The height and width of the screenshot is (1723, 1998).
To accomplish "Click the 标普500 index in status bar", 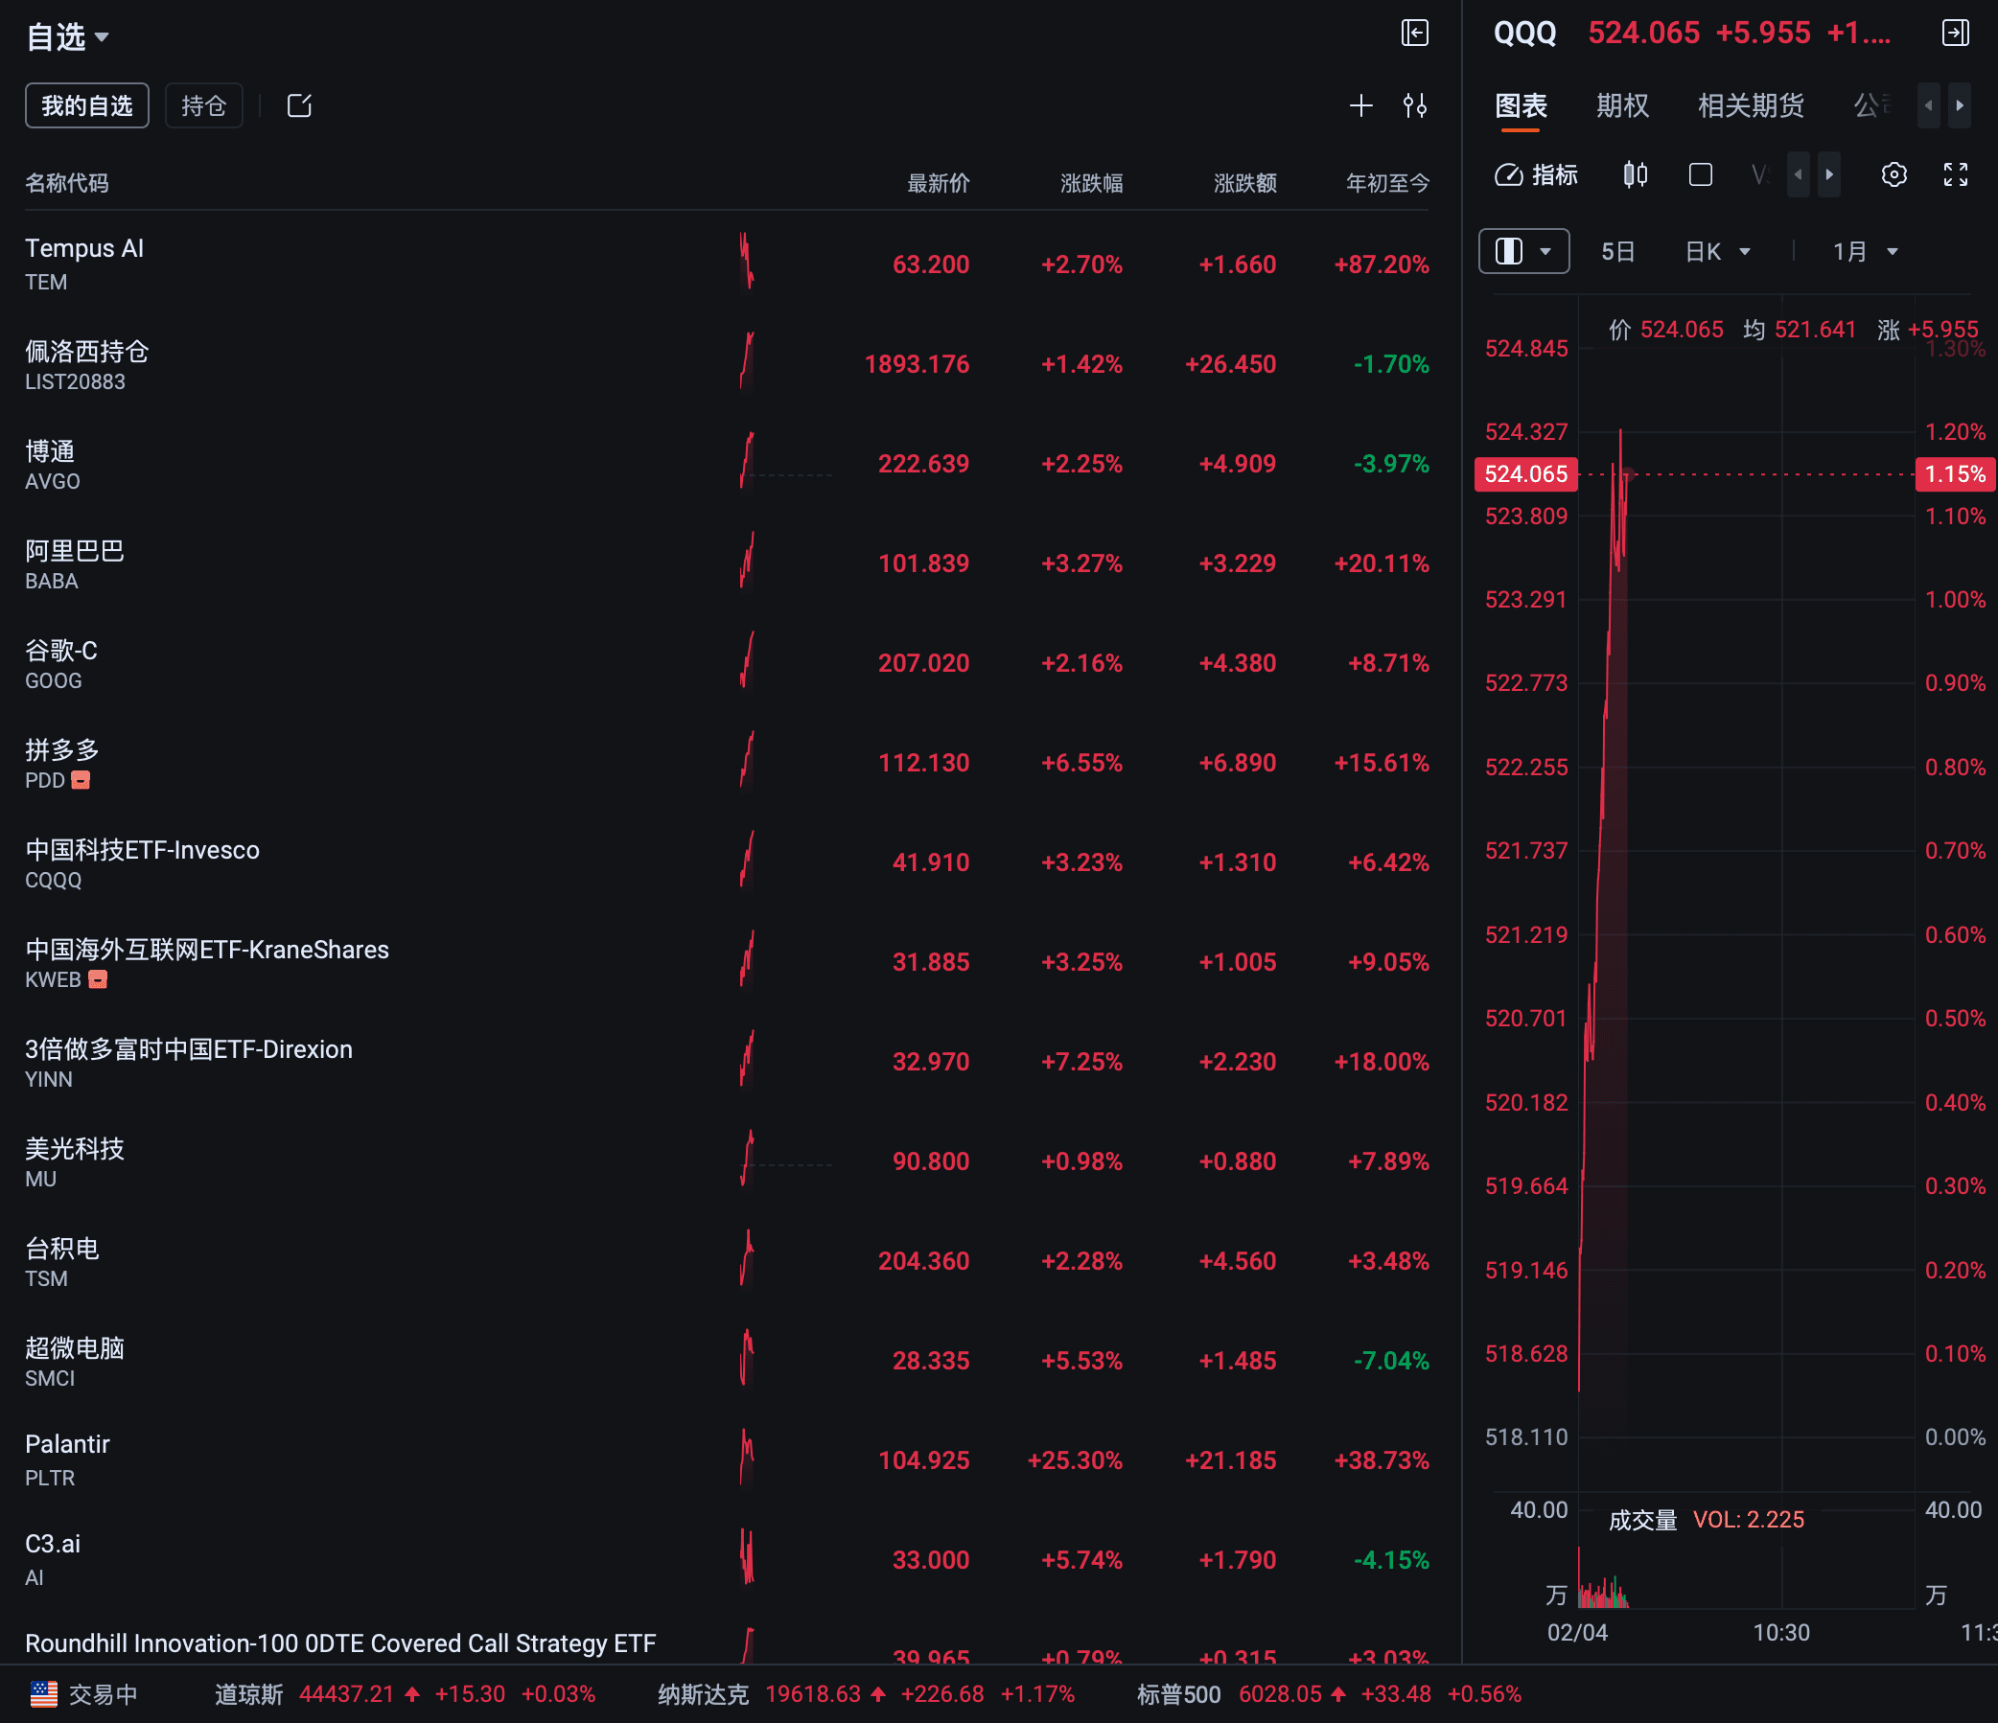I will (1329, 1694).
